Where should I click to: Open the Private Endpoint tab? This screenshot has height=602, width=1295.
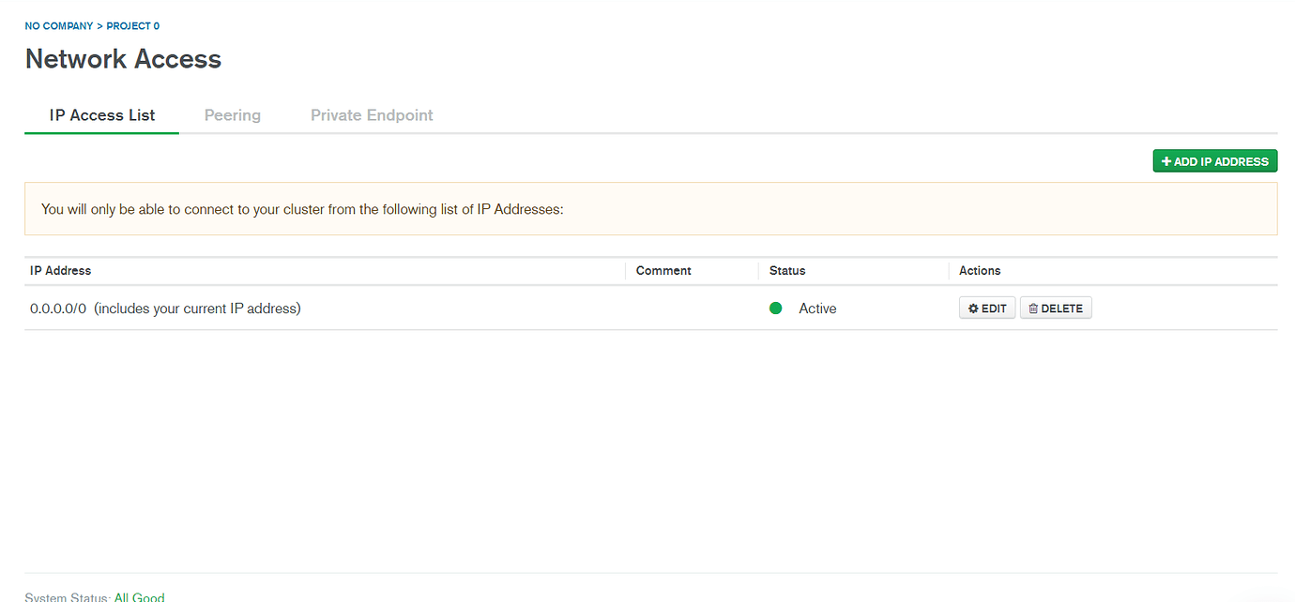pyautogui.click(x=372, y=114)
